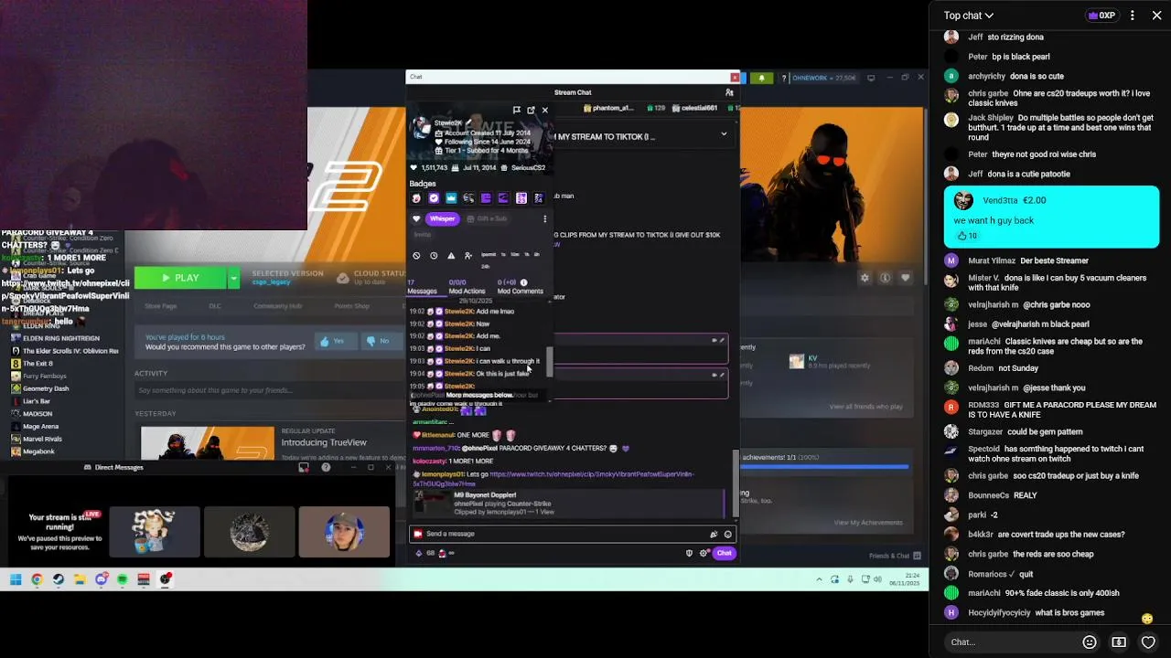Open the emoji picker in YouTube chat
The height and width of the screenshot is (658, 1171).
pos(1090,642)
